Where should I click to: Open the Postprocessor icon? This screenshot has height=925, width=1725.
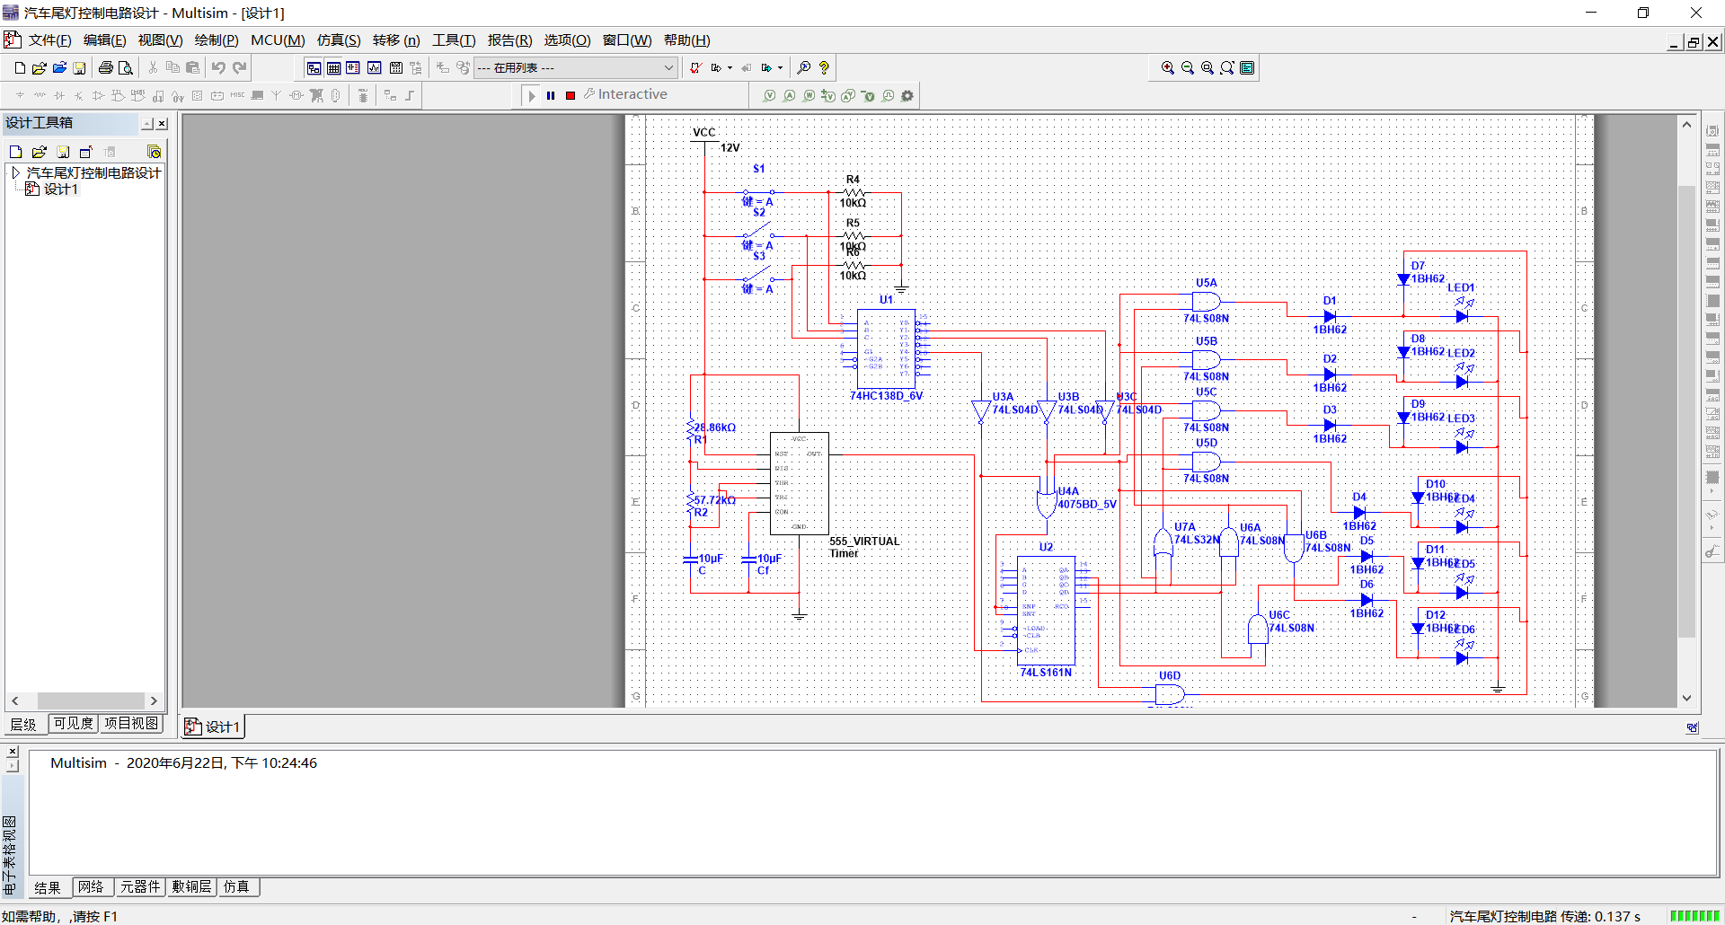(x=395, y=67)
